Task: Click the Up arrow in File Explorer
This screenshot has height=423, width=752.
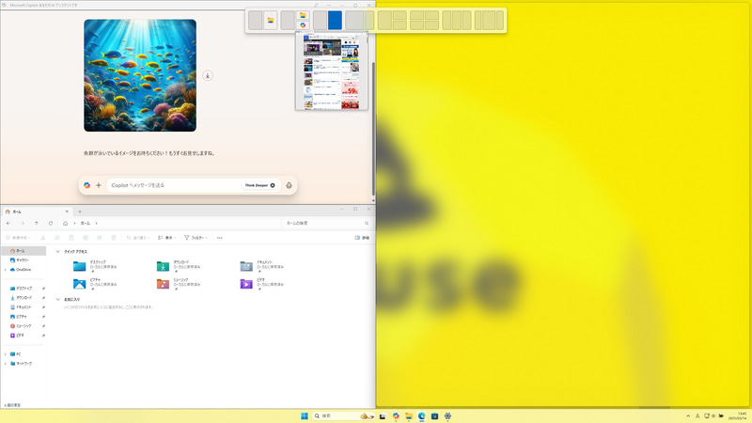Action: point(37,223)
